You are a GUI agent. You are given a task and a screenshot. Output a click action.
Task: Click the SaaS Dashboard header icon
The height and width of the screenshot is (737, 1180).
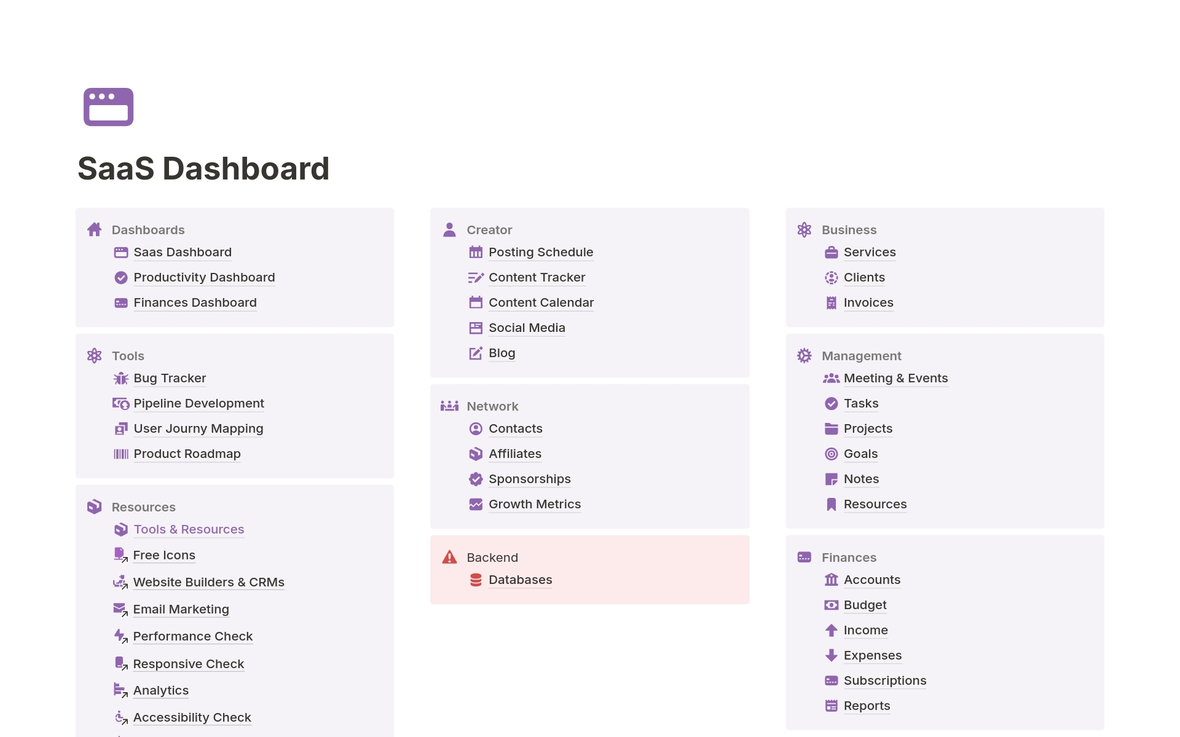108,107
